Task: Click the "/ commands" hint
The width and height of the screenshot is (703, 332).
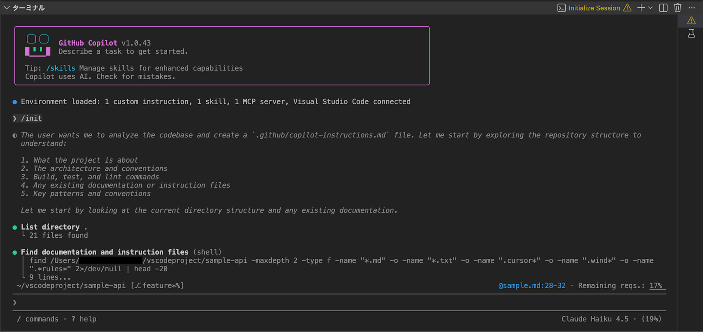Action: click(38, 319)
